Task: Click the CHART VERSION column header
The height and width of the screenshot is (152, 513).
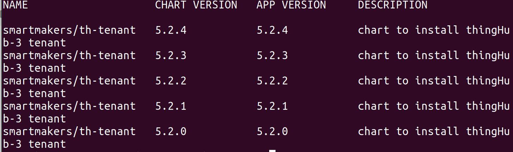Action: (x=196, y=5)
